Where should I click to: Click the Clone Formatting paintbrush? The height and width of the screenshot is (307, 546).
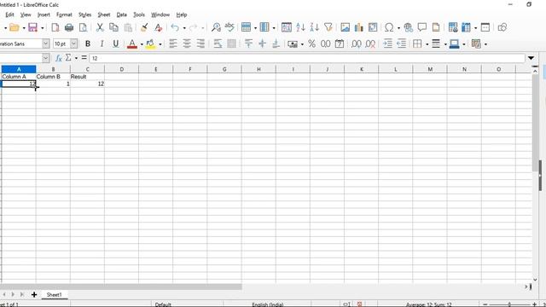click(x=144, y=27)
